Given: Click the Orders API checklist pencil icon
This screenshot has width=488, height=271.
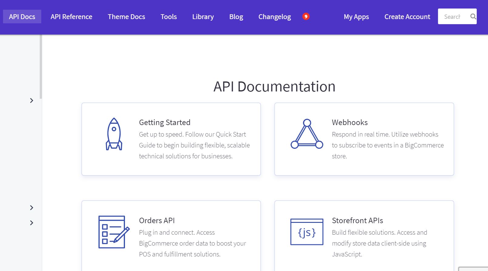Looking at the screenshot, I should click(x=114, y=232).
